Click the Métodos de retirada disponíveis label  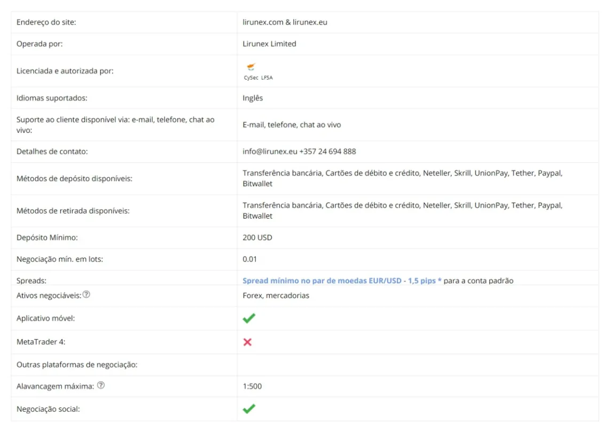click(73, 211)
